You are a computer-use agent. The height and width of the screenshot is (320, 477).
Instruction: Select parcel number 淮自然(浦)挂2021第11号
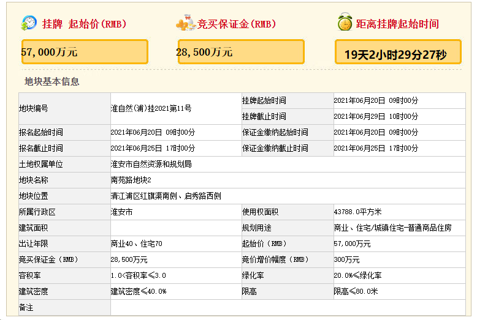coord(151,108)
